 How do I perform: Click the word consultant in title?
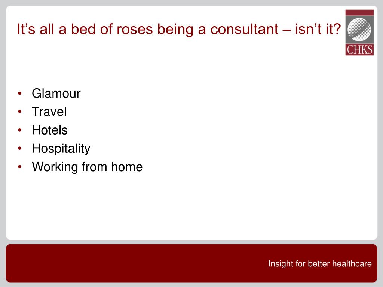pos(244,29)
